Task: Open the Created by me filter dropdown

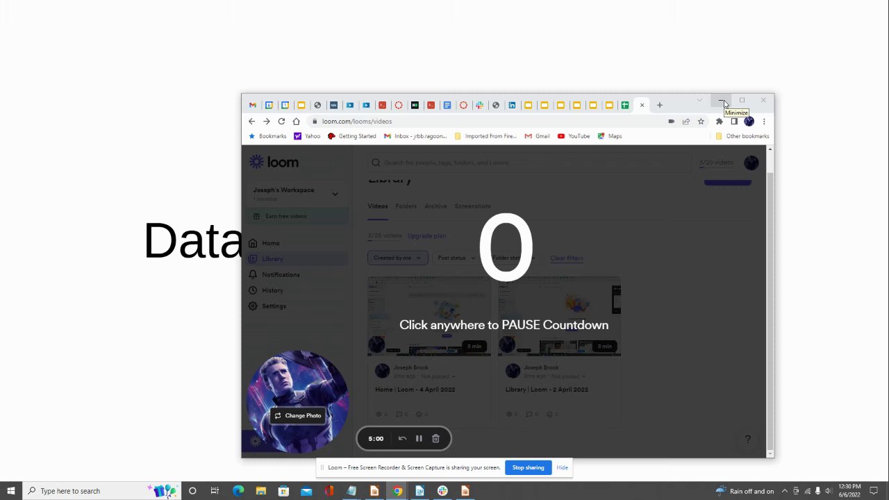Action: 397,258
